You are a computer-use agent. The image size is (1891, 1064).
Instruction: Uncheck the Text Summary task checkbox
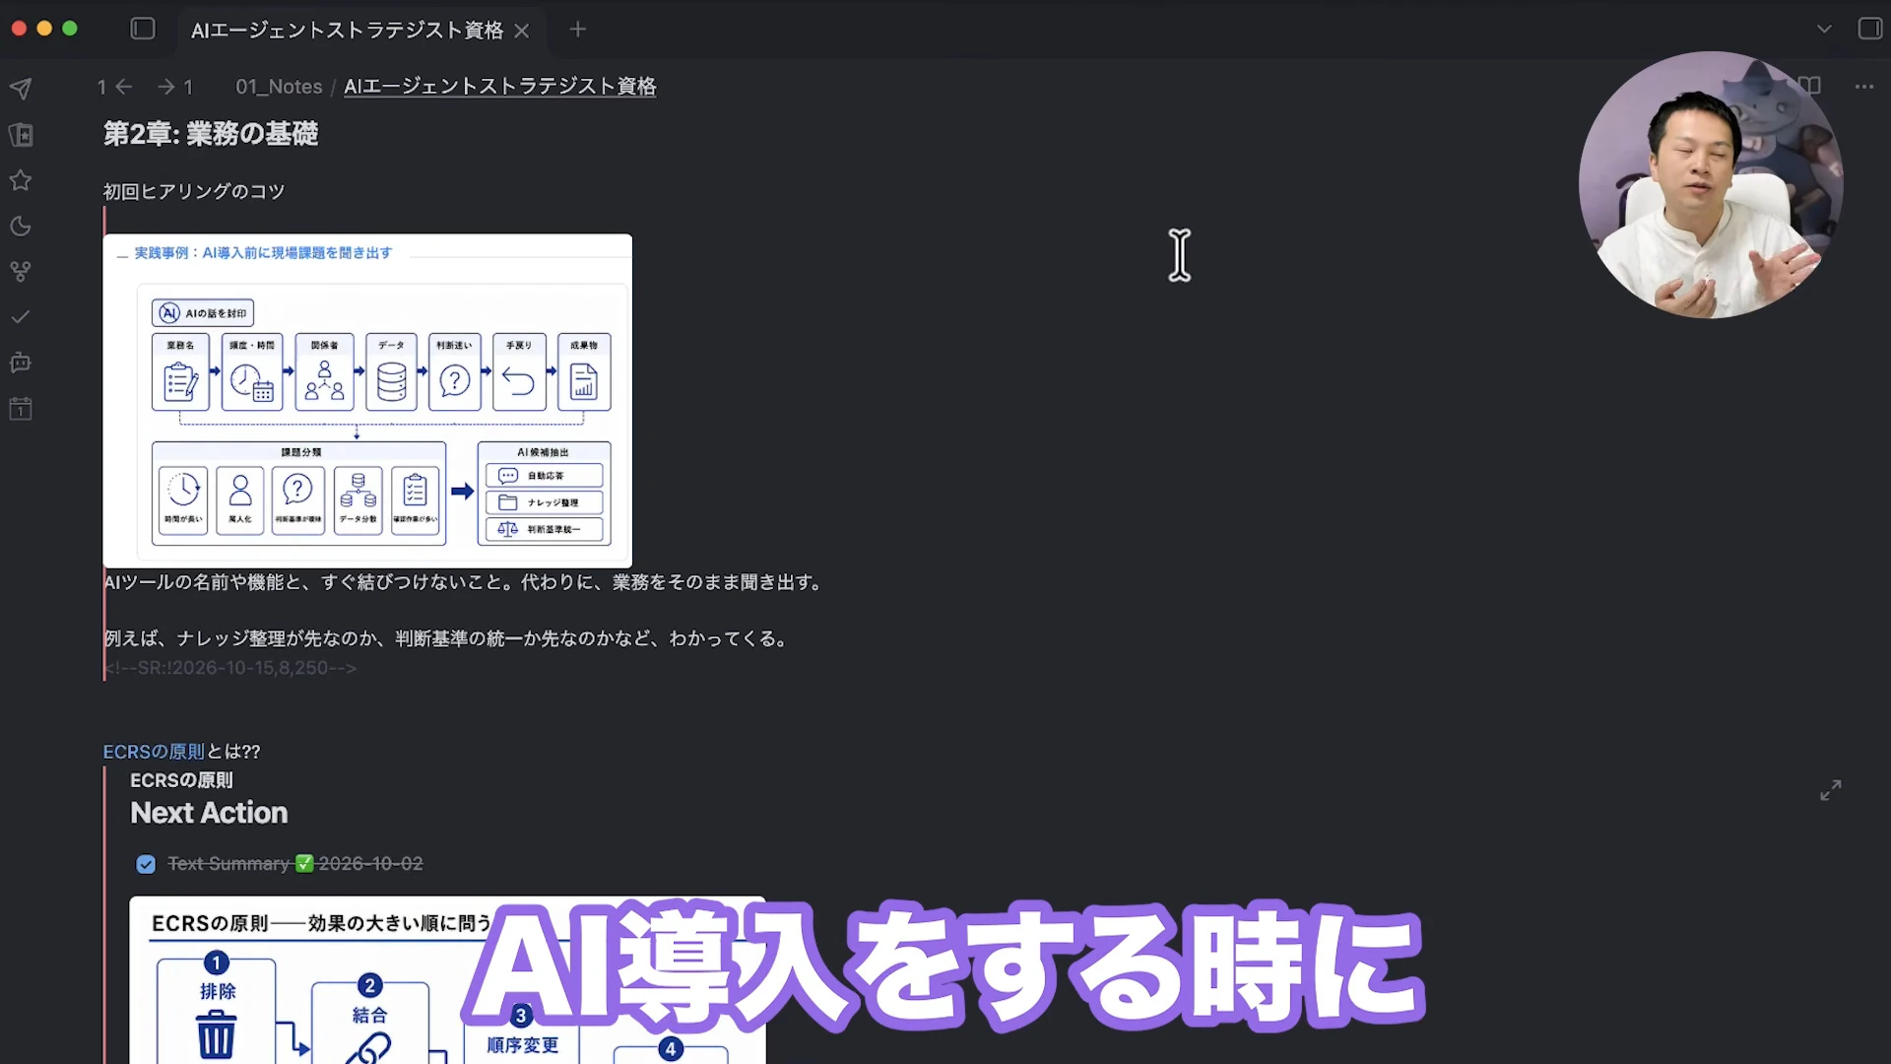(x=146, y=864)
